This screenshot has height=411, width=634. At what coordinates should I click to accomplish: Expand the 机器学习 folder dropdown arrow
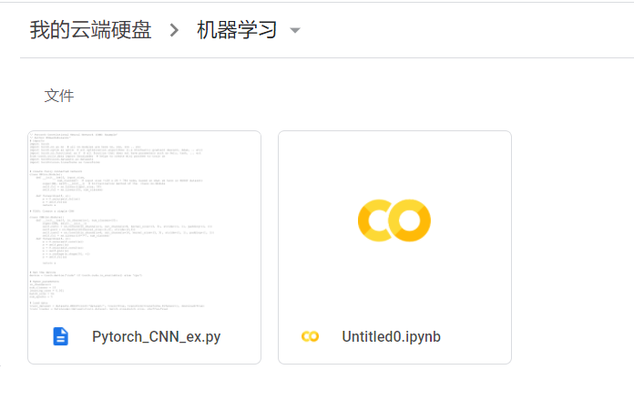[295, 30]
